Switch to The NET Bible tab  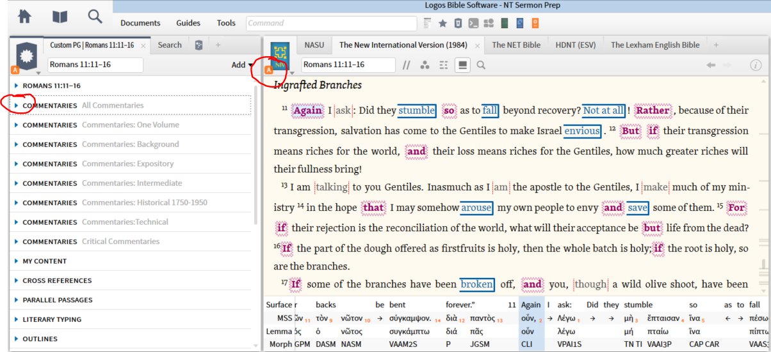click(516, 45)
